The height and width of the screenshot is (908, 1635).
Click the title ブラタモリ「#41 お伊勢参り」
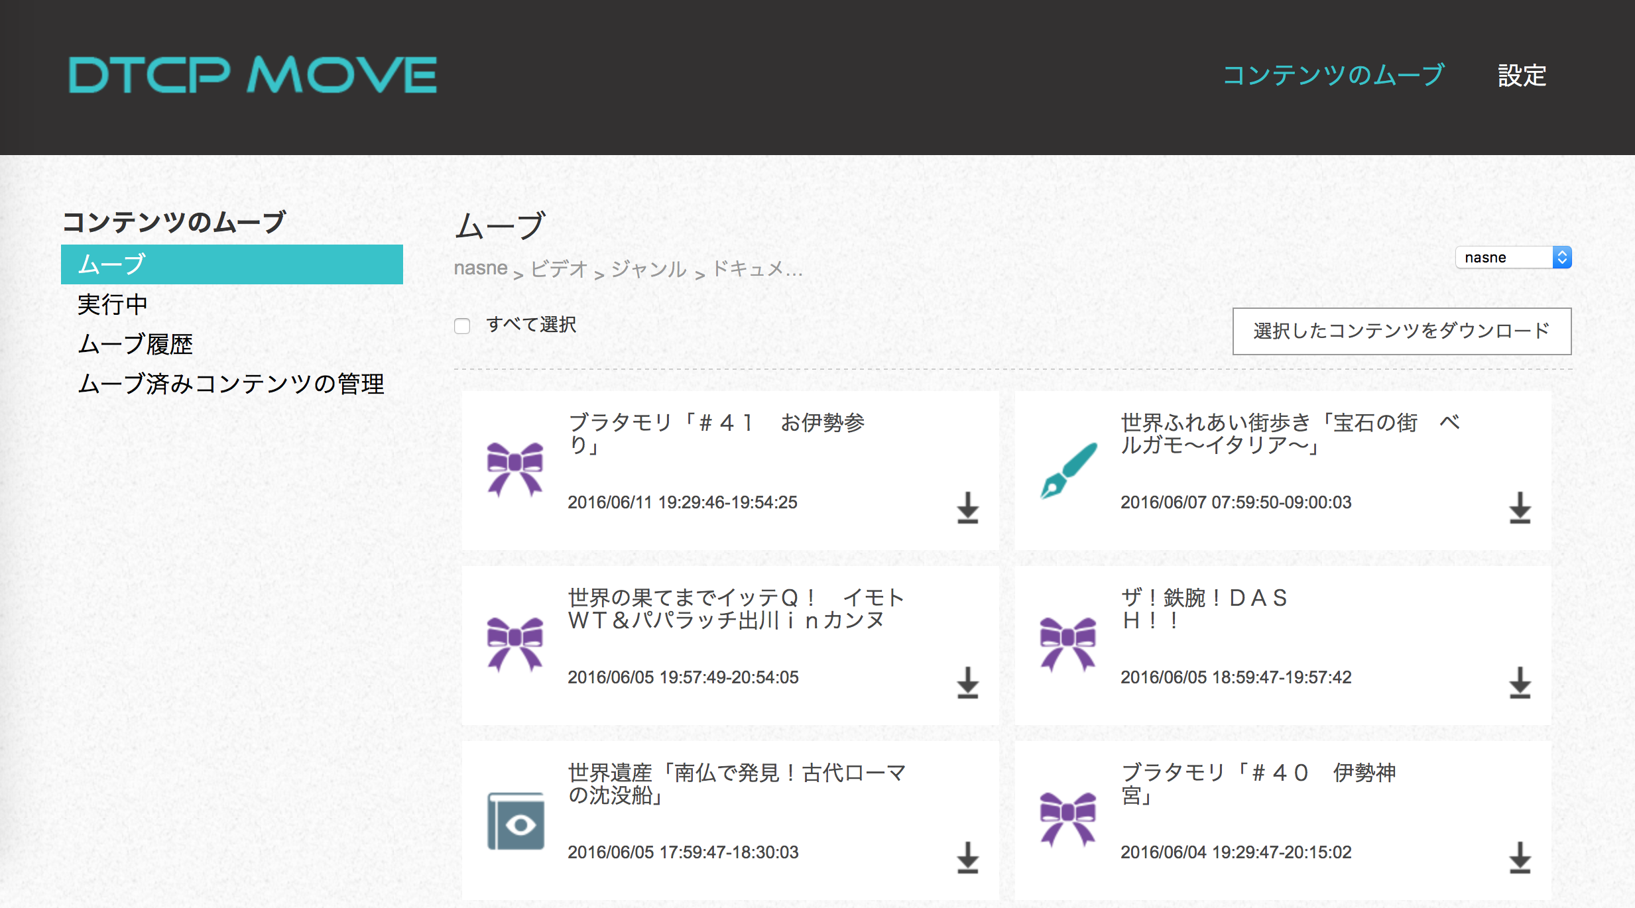[x=717, y=433]
